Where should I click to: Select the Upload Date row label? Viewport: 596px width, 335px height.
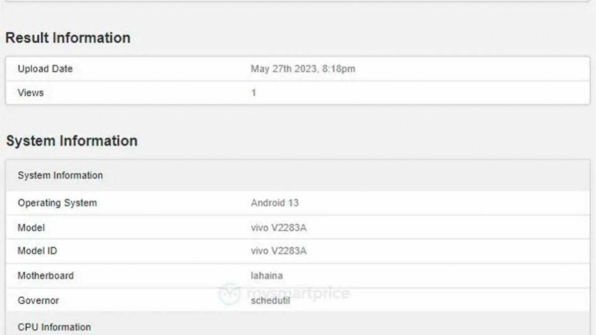(x=45, y=69)
